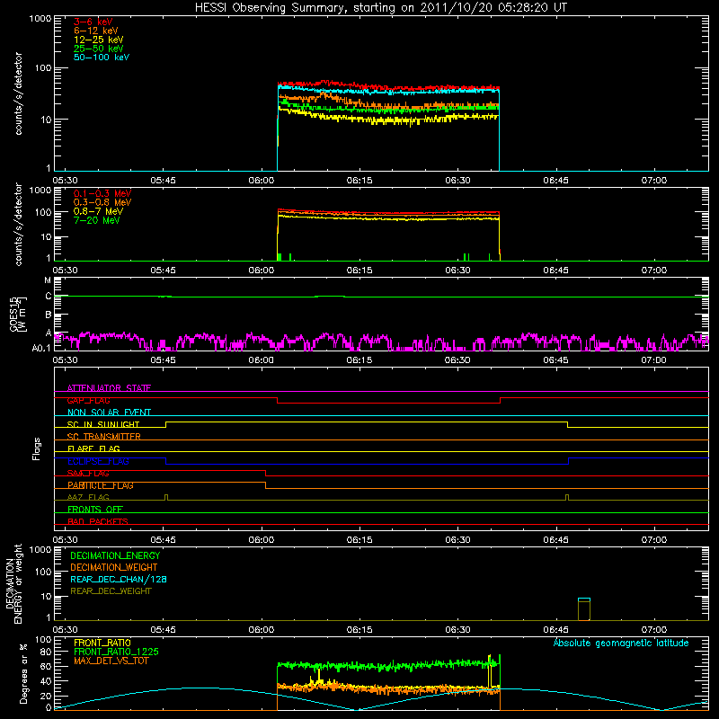This screenshot has height=719, width=719.
Task: Pick the SC_IN_SUNLIGHT flag label
Action: [x=103, y=424]
